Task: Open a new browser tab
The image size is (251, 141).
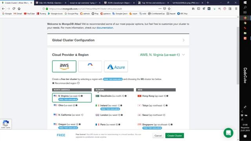Action: pyautogui.click(x=208, y=3)
